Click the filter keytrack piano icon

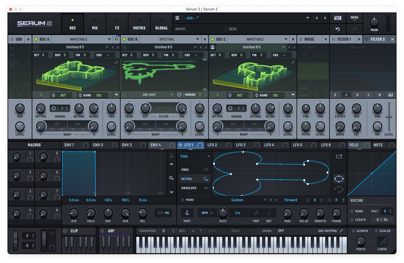coord(391,95)
